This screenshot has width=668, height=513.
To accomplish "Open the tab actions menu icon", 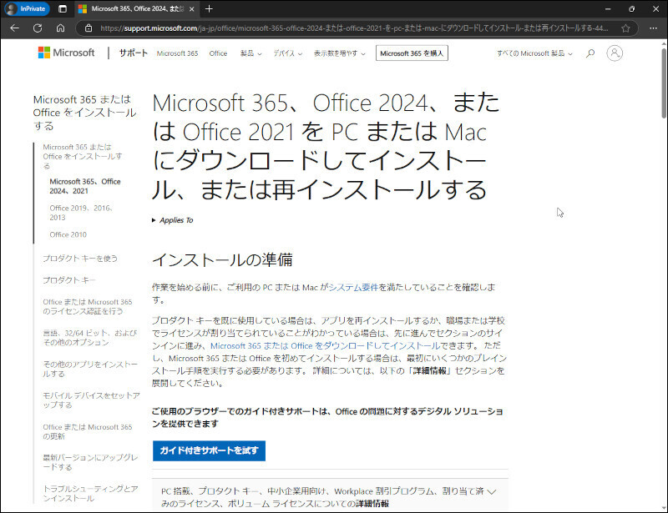I will [62, 8].
